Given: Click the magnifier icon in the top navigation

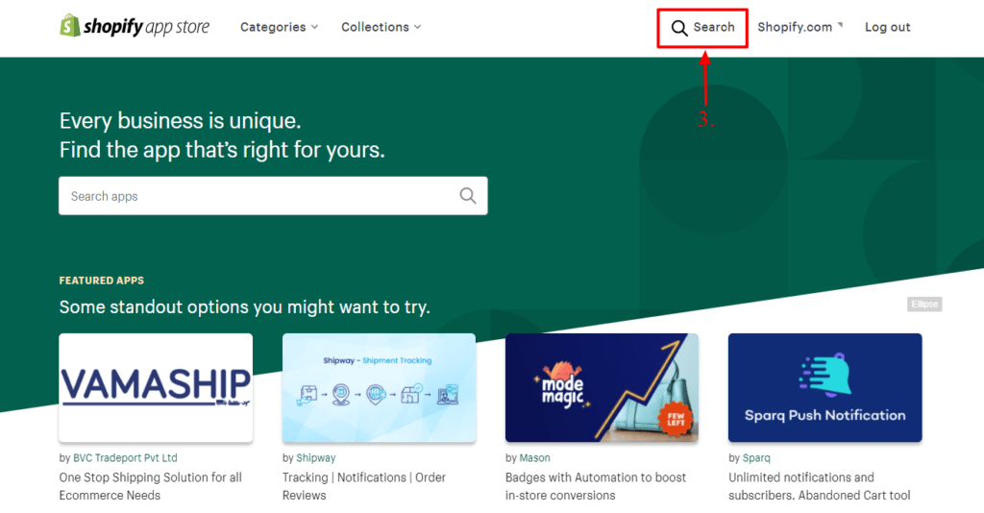Looking at the screenshot, I should click(678, 28).
